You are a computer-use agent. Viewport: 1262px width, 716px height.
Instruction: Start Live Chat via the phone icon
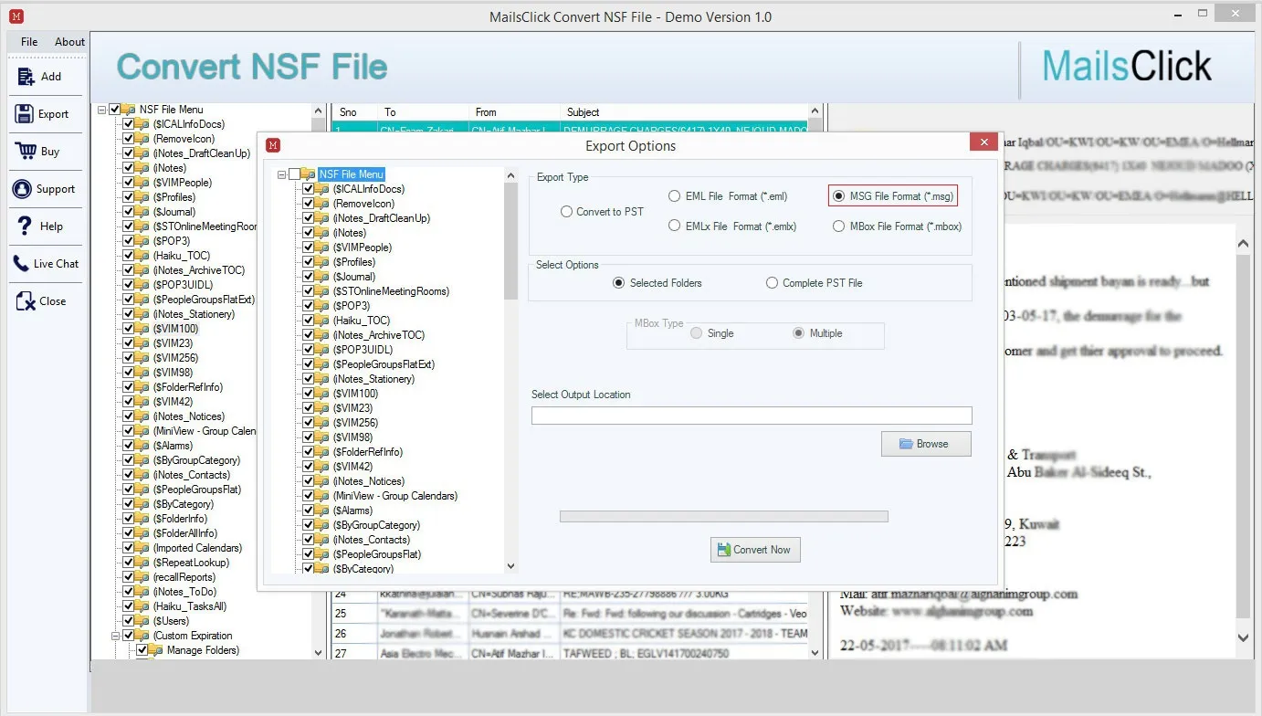(x=20, y=263)
